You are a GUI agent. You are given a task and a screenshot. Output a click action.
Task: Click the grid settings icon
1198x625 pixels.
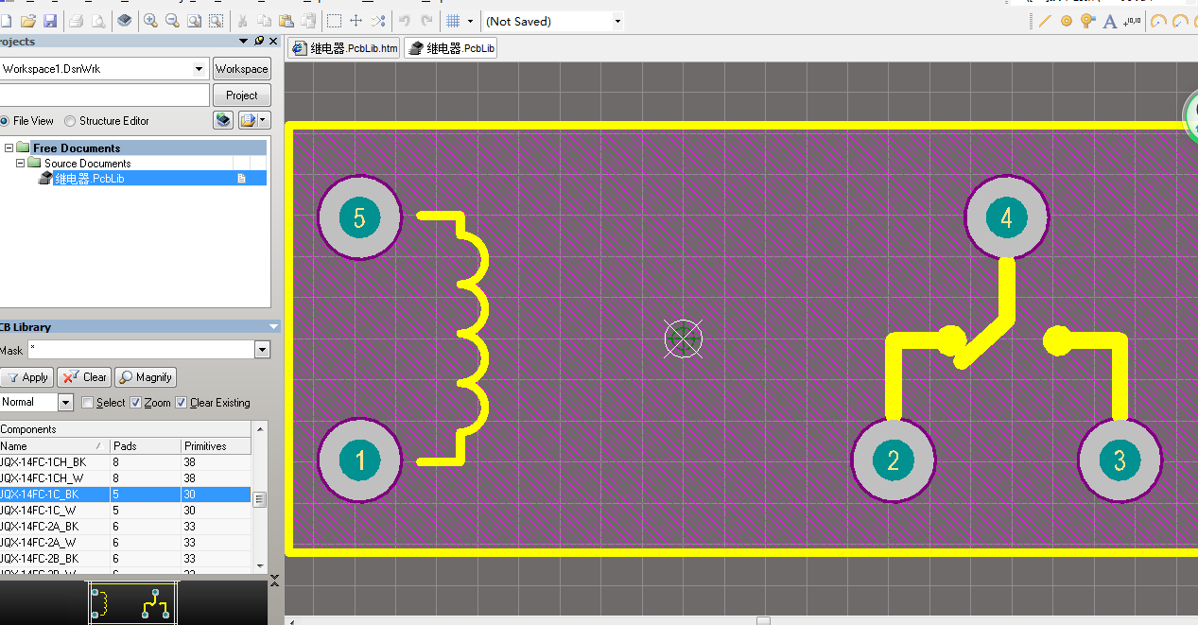[x=453, y=21]
